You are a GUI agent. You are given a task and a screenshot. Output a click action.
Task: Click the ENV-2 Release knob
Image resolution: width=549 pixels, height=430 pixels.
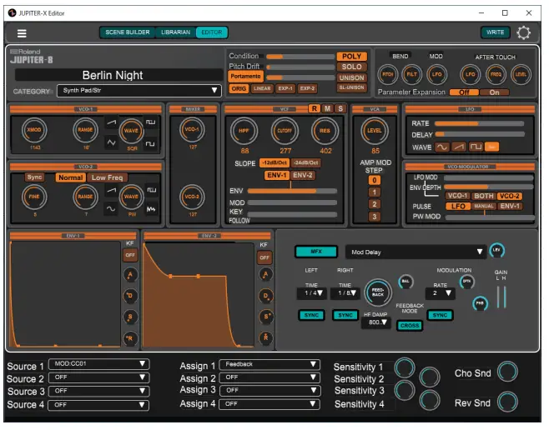tap(266, 338)
